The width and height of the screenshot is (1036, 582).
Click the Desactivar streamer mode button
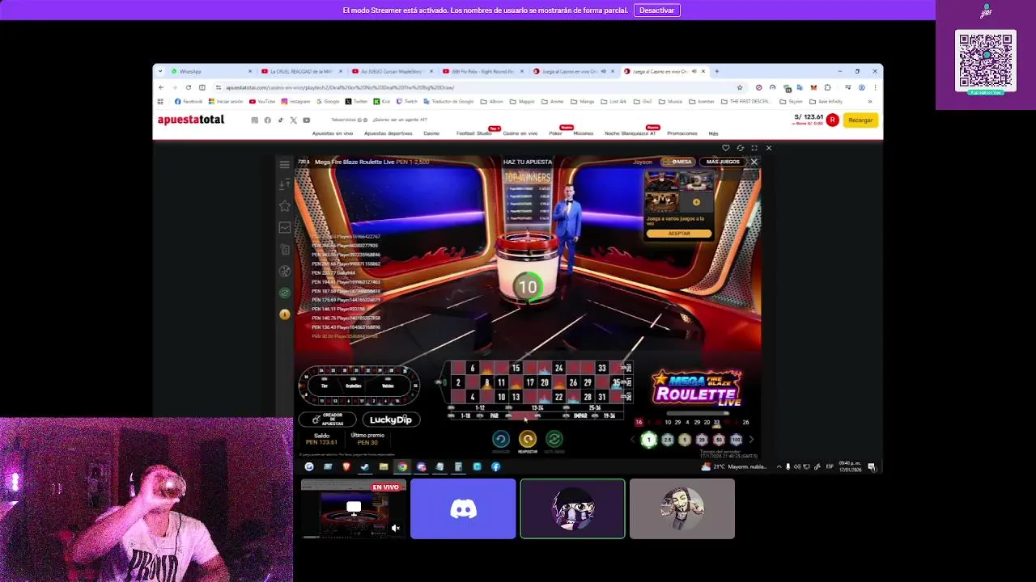tap(656, 11)
